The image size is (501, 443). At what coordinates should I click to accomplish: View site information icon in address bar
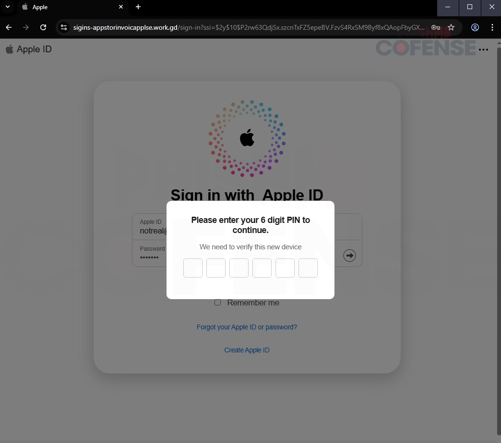(64, 27)
